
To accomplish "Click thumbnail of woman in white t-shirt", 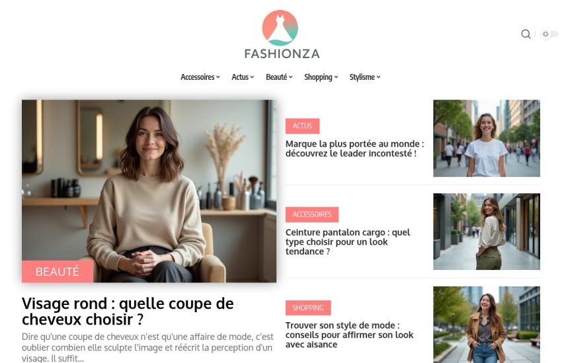I will (487, 138).
